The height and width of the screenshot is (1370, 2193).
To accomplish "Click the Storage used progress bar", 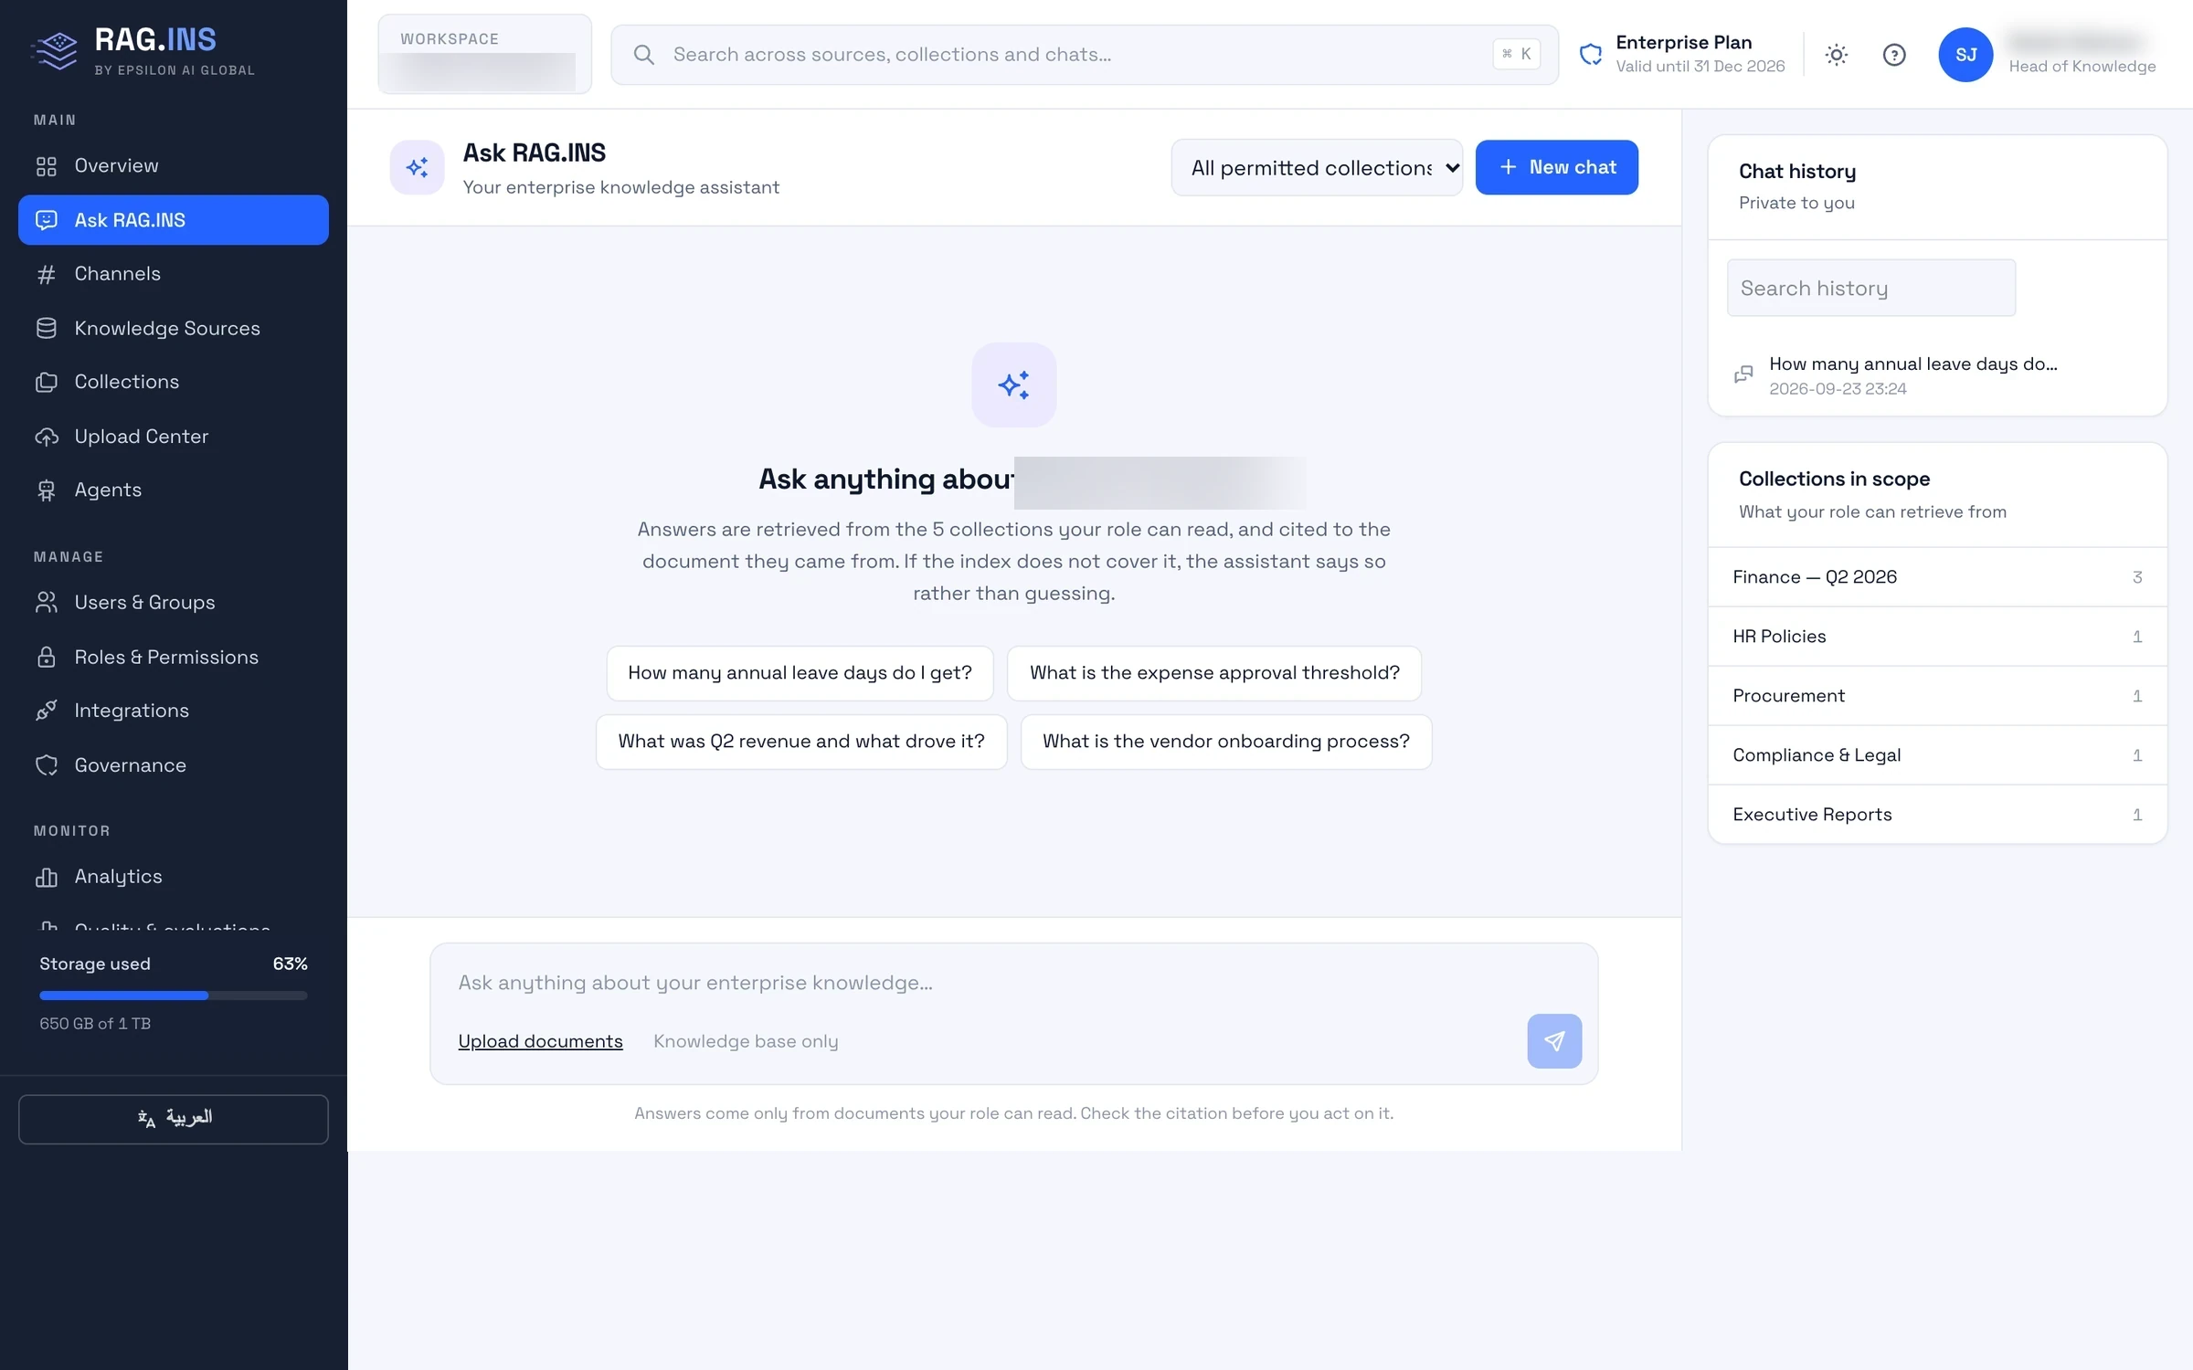I will click(174, 996).
